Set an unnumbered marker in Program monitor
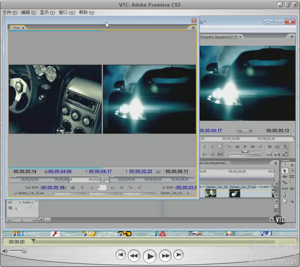Image resolution: width=300 pixels, height=267 pixels. click(220, 147)
